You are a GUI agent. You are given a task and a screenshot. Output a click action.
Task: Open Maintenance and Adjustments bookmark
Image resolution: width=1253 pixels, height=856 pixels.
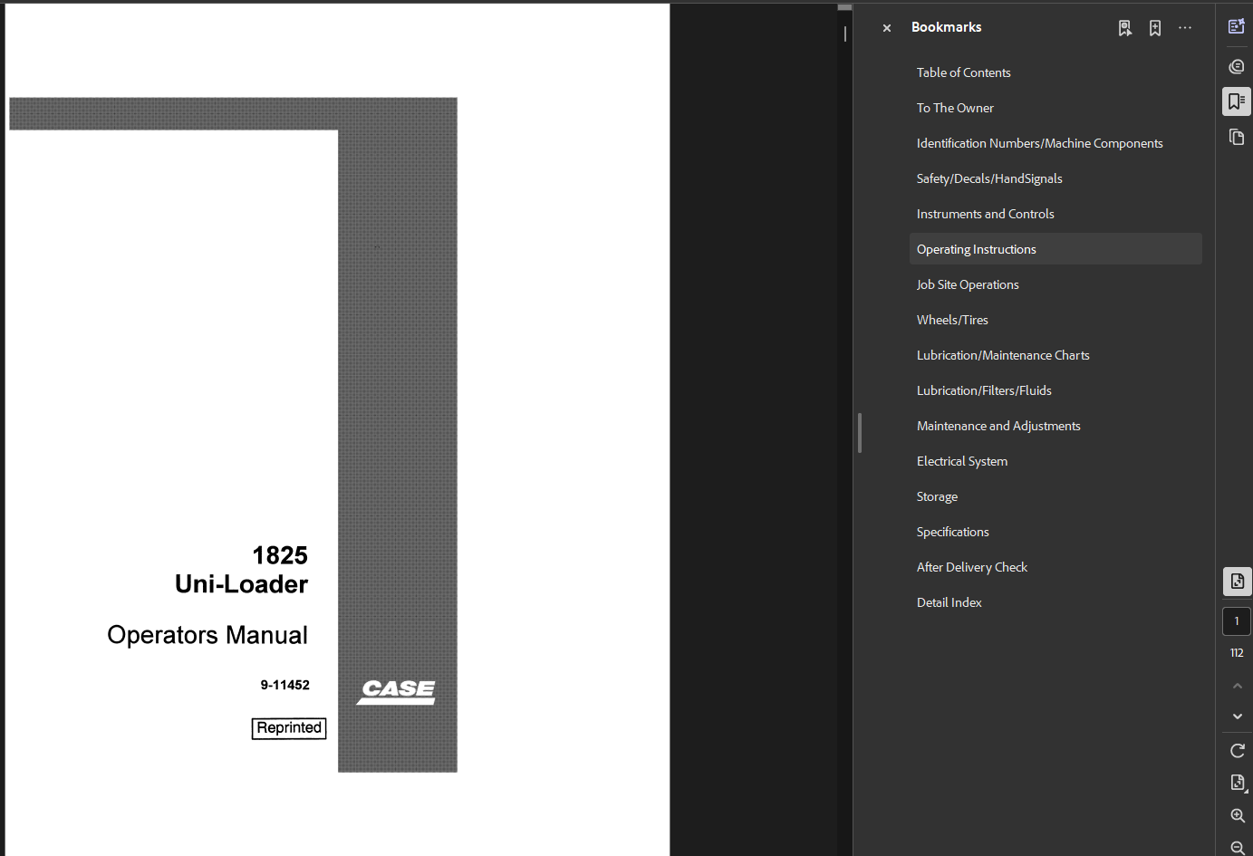(998, 426)
